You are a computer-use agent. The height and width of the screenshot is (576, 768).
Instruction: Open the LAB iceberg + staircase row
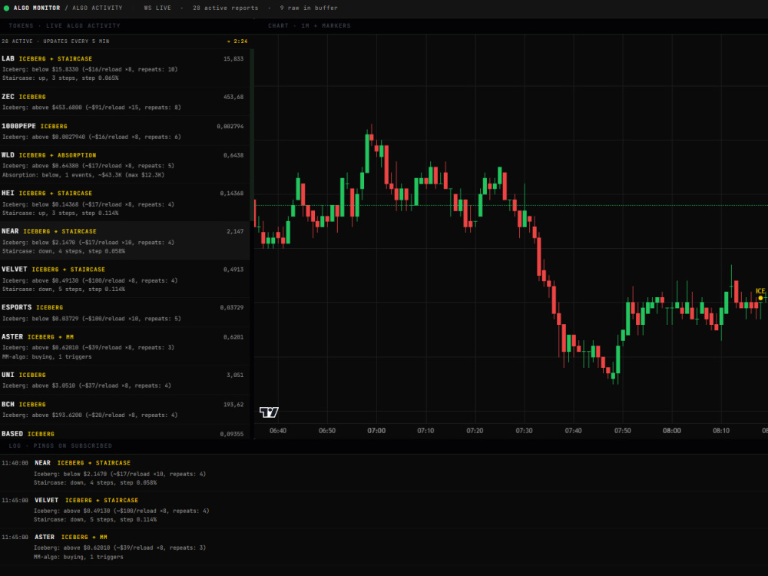click(125, 68)
